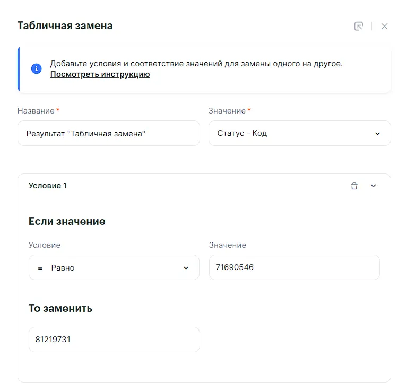407x391 pixels.
Task: Click the Условие 1 header title
Action: 48,186
